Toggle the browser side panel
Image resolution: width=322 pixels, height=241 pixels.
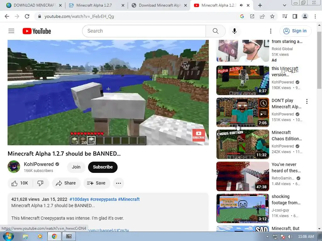295,16
